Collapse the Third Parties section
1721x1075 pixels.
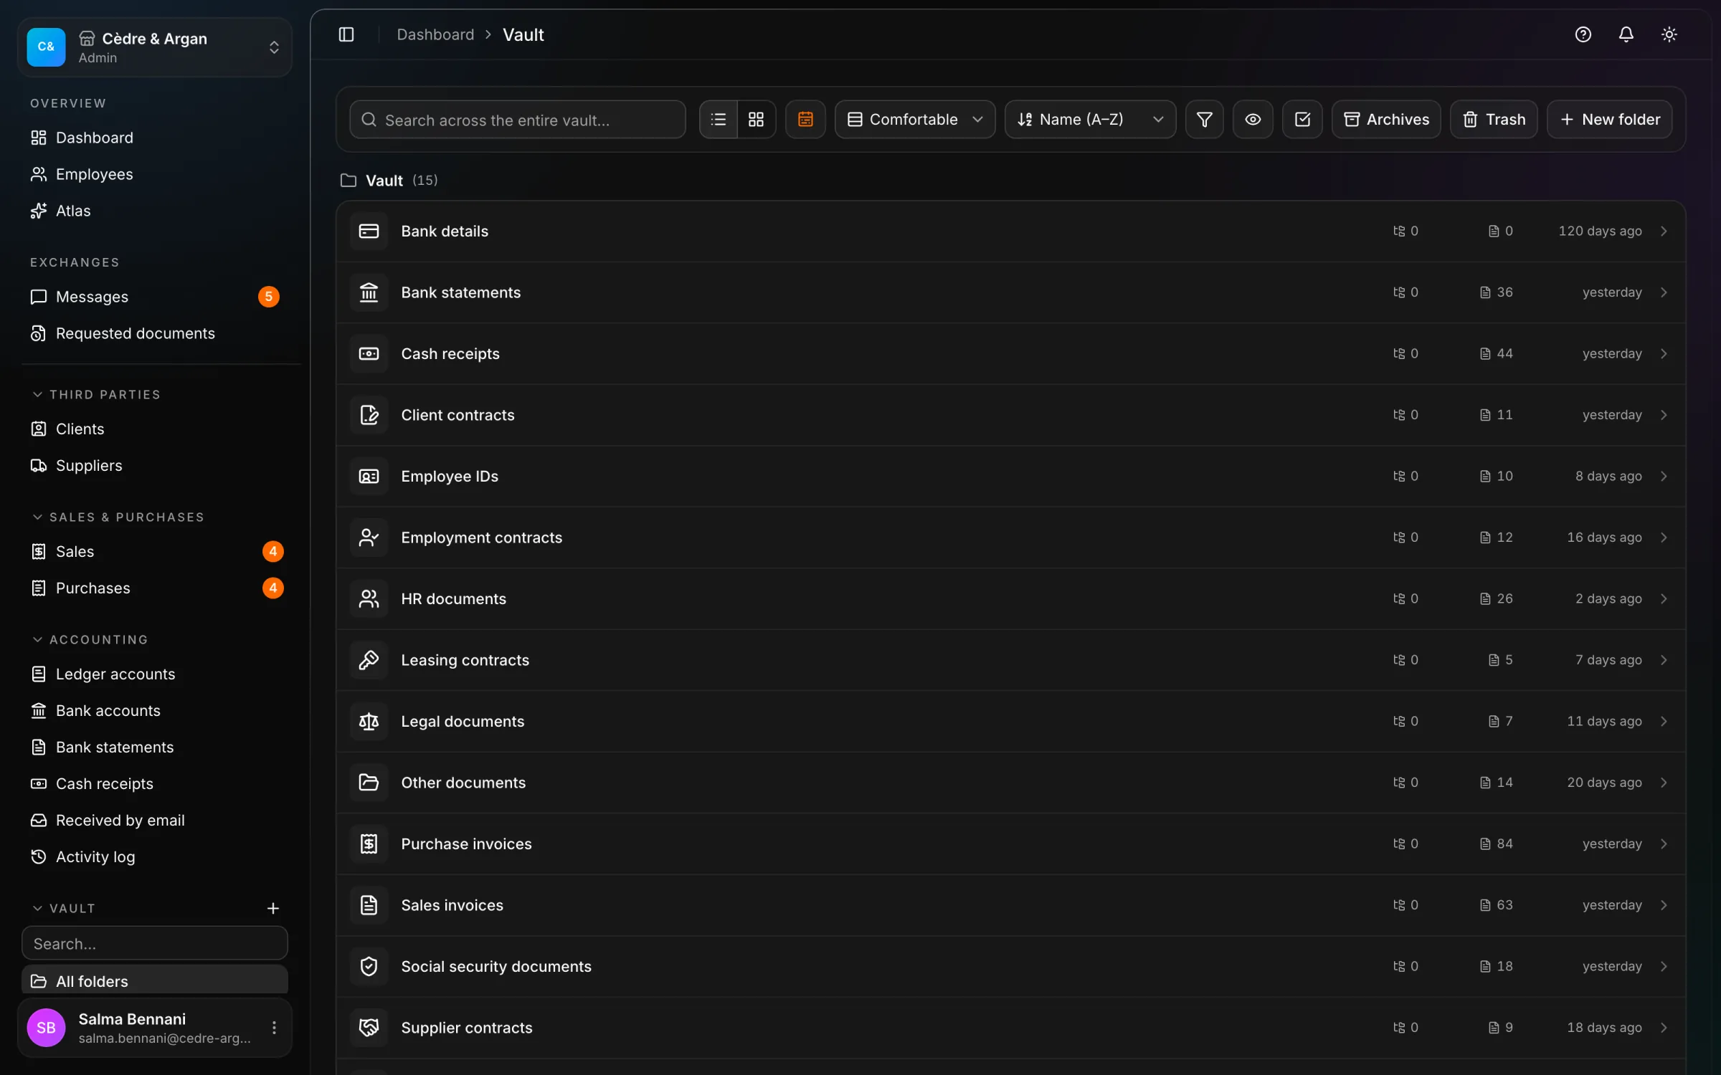[97, 395]
